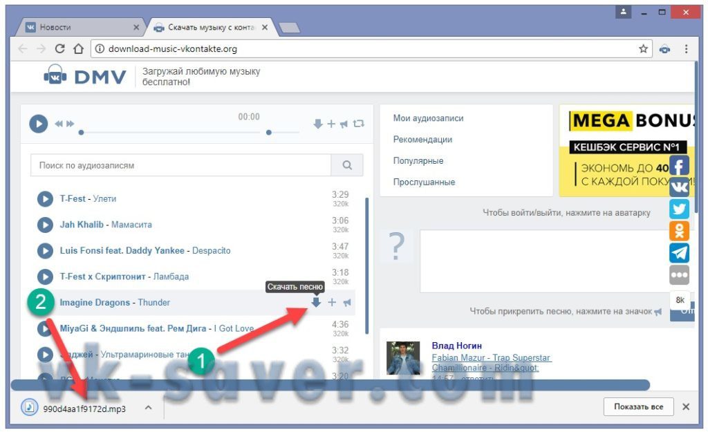Image resolution: width=708 pixels, height=432 pixels.
Task: Click the MEGA BONUS advertisement banner
Action: 627,151
